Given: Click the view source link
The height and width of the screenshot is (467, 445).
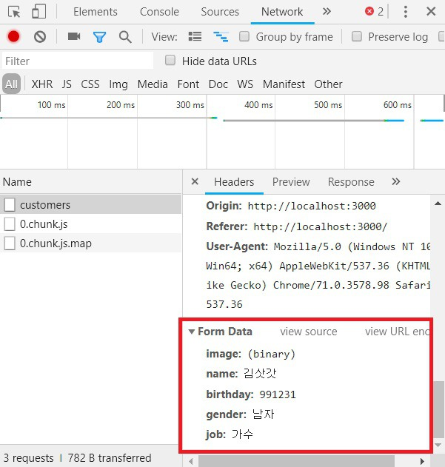Looking at the screenshot, I should click(308, 332).
